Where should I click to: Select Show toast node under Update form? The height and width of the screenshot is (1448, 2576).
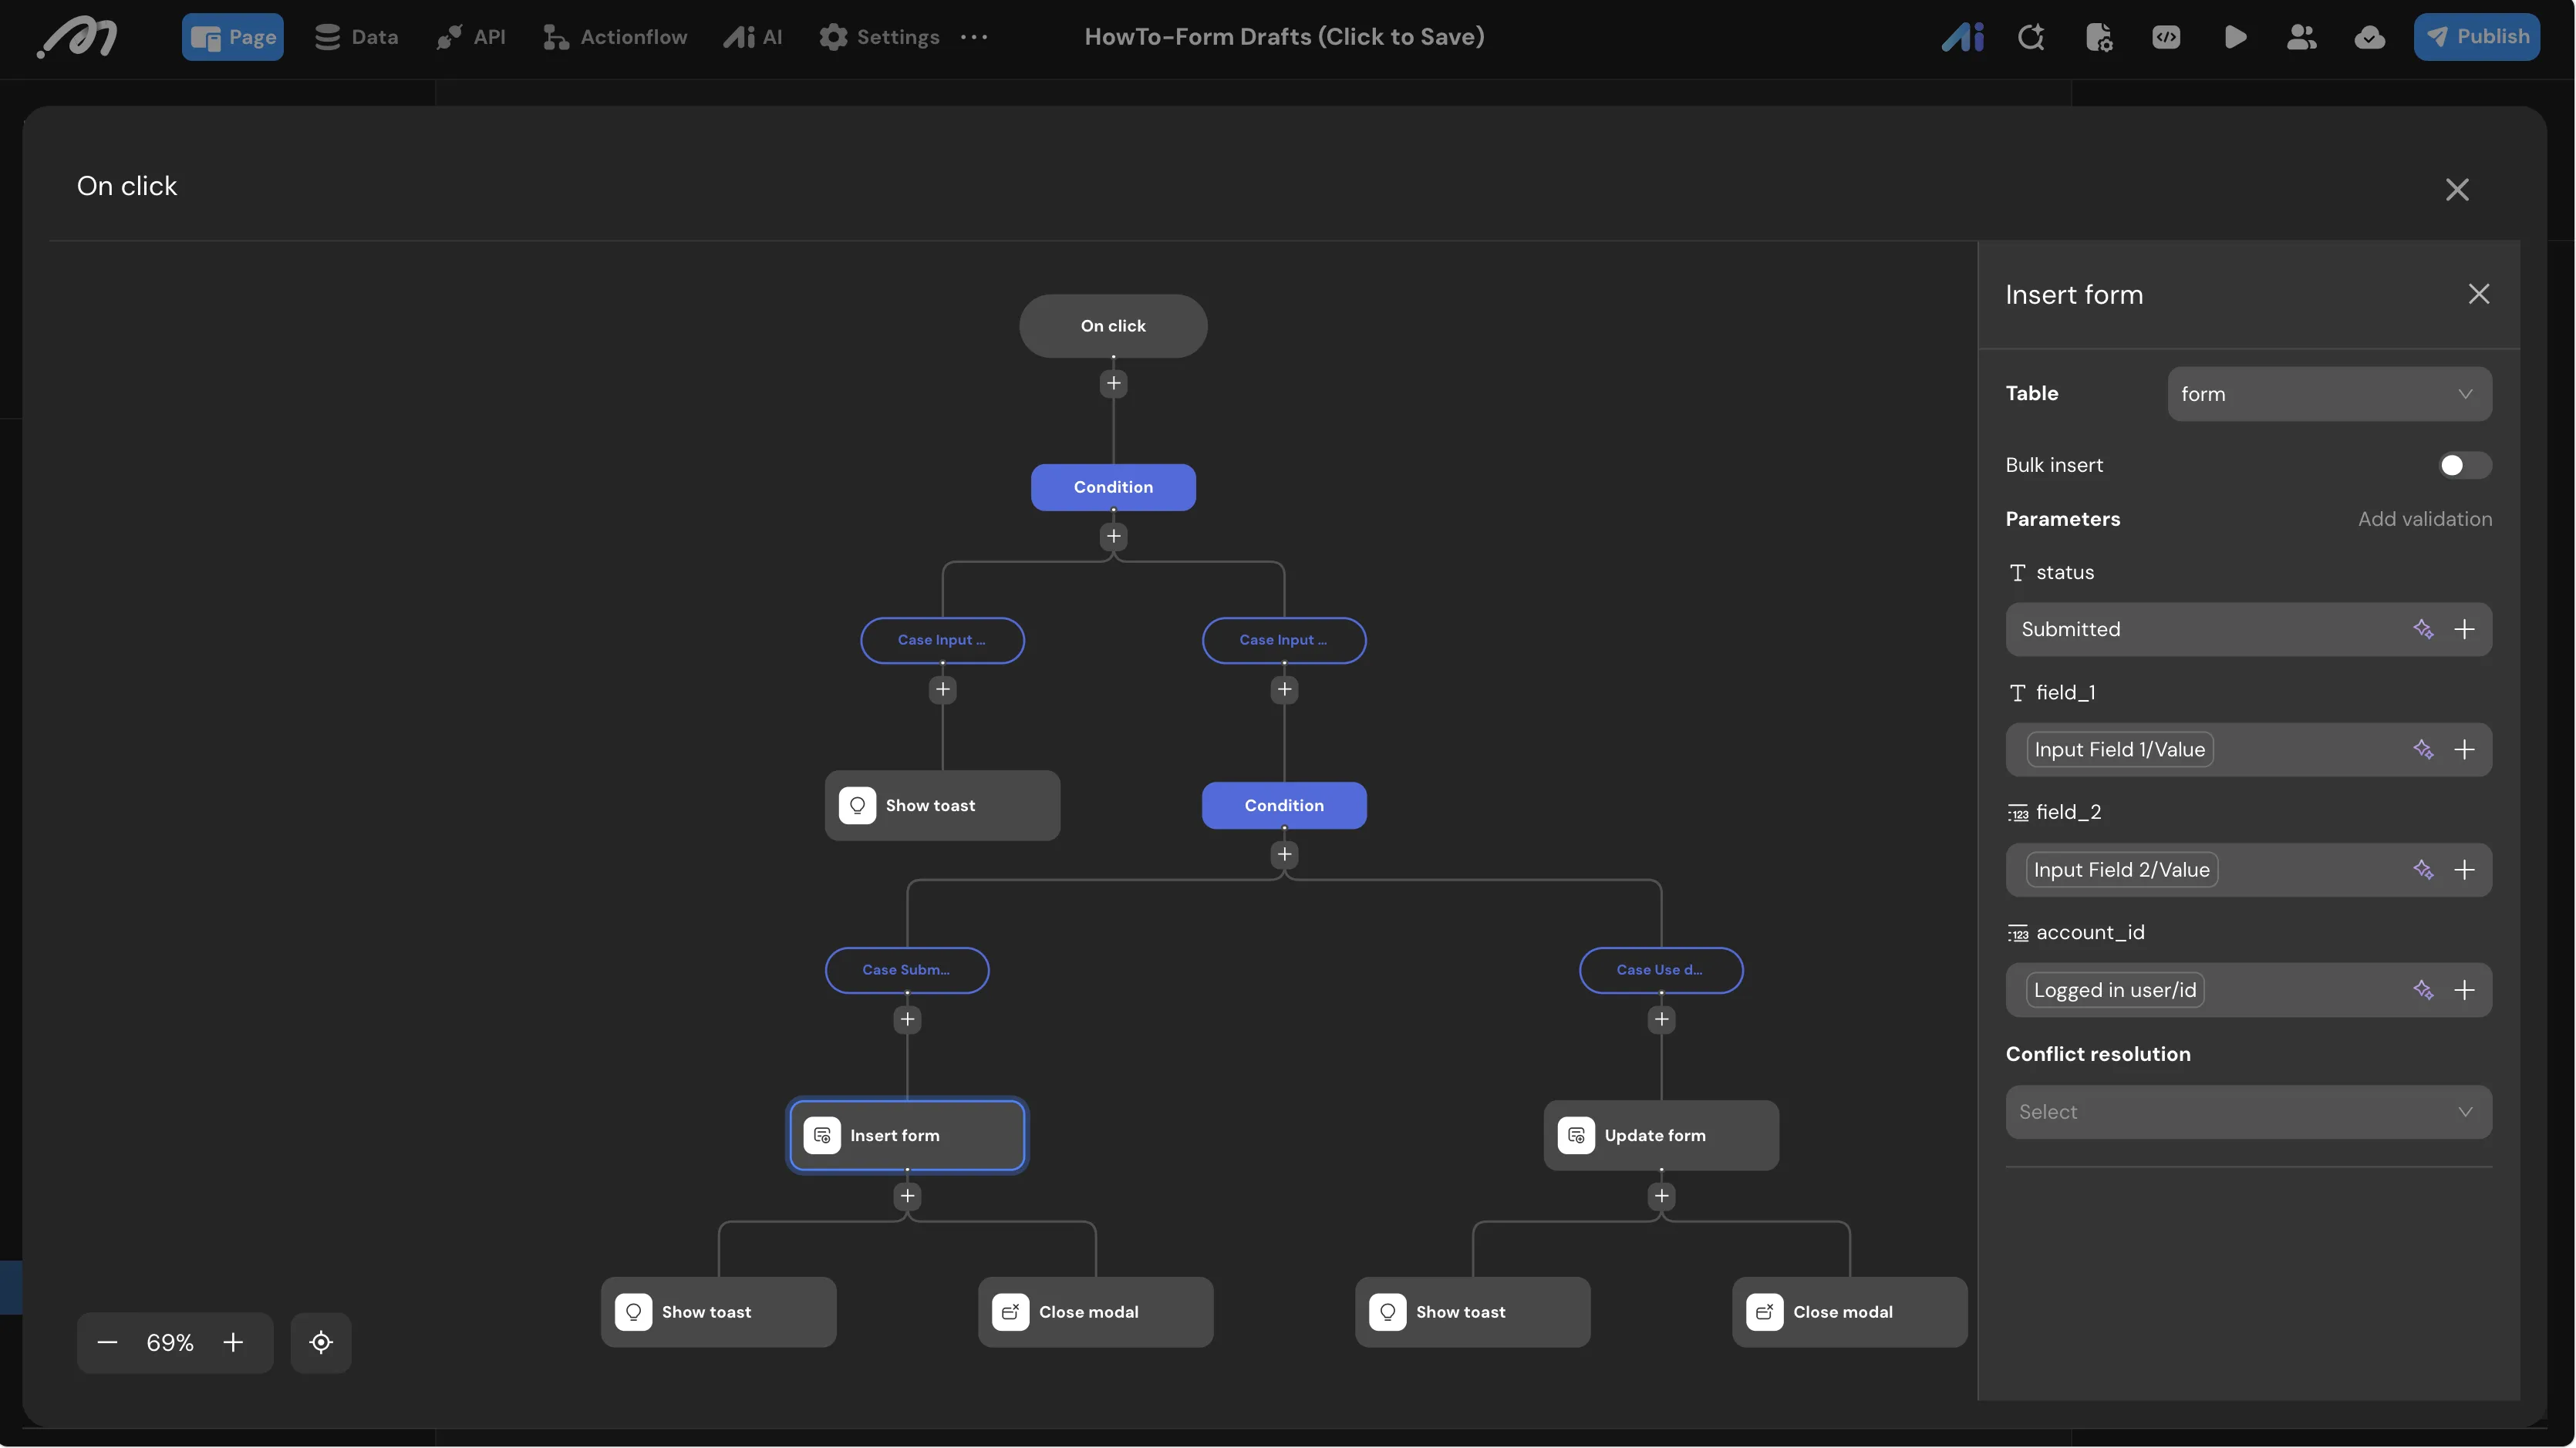[x=1472, y=1312]
